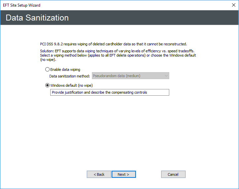The image size is (239, 189).
Task: Click the 'Solution: EFT supports data wiping' paragraph
Action: pyautogui.click(x=116, y=55)
